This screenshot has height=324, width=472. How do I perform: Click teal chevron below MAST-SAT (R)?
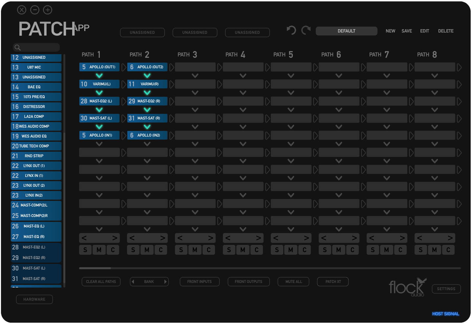click(147, 127)
